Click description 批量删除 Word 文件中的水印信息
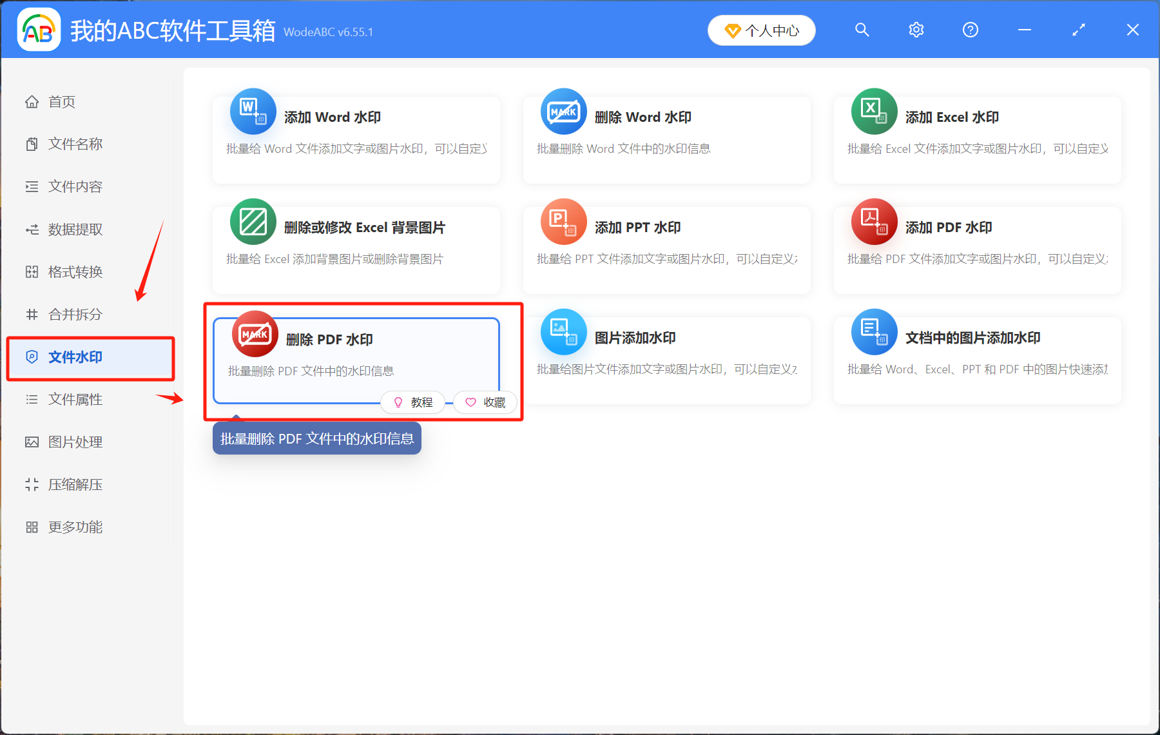This screenshot has height=735, width=1160. pyautogui.click(x=624, y=149)
